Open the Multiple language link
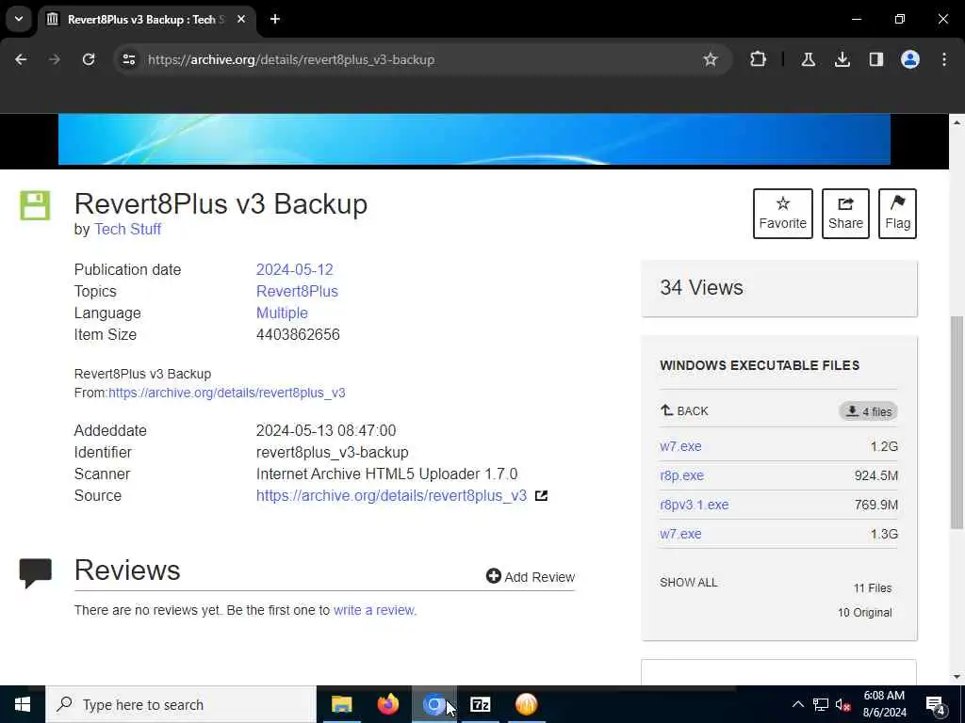This screenshot has height=723, width=965. click(x=282, y=313)
